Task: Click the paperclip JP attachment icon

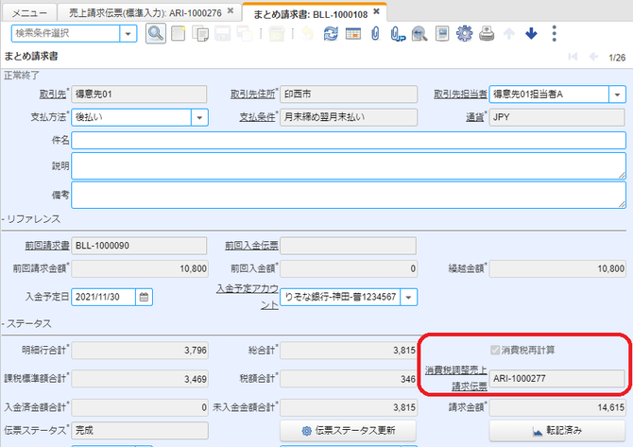Action: tap(398, 33)
